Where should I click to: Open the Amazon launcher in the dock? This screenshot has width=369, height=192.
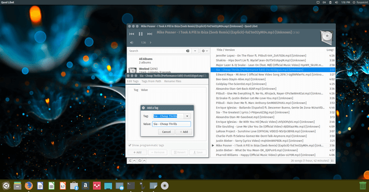pos(86,186)
